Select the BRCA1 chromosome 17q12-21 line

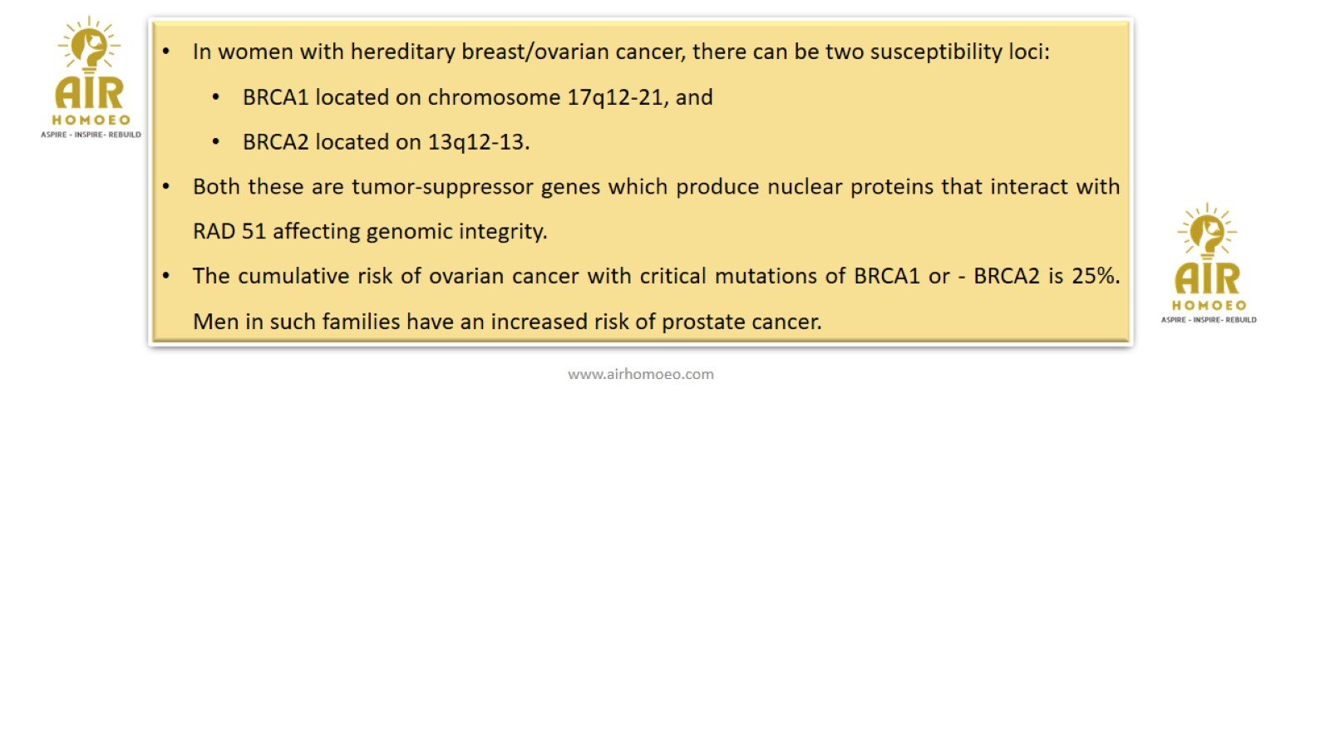click(477, 97)
